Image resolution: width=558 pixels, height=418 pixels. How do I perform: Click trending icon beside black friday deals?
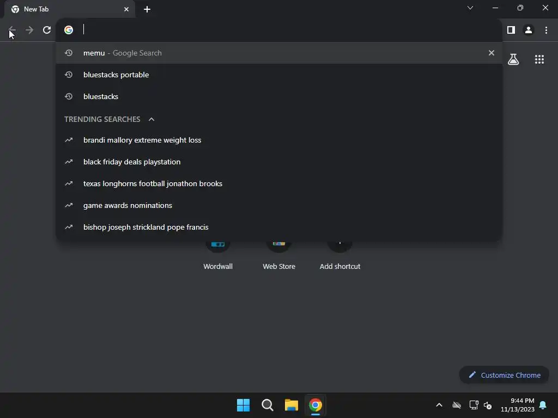coord(69,162)
